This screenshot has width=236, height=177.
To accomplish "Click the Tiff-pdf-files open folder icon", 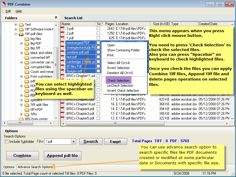I will (21, 34).
